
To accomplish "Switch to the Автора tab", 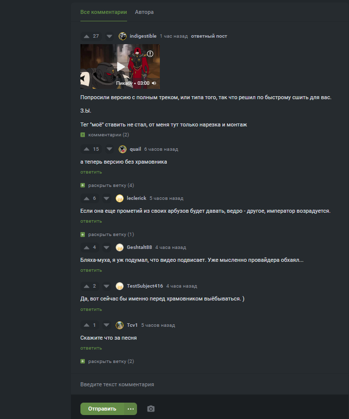I will [x=144, y=12].
